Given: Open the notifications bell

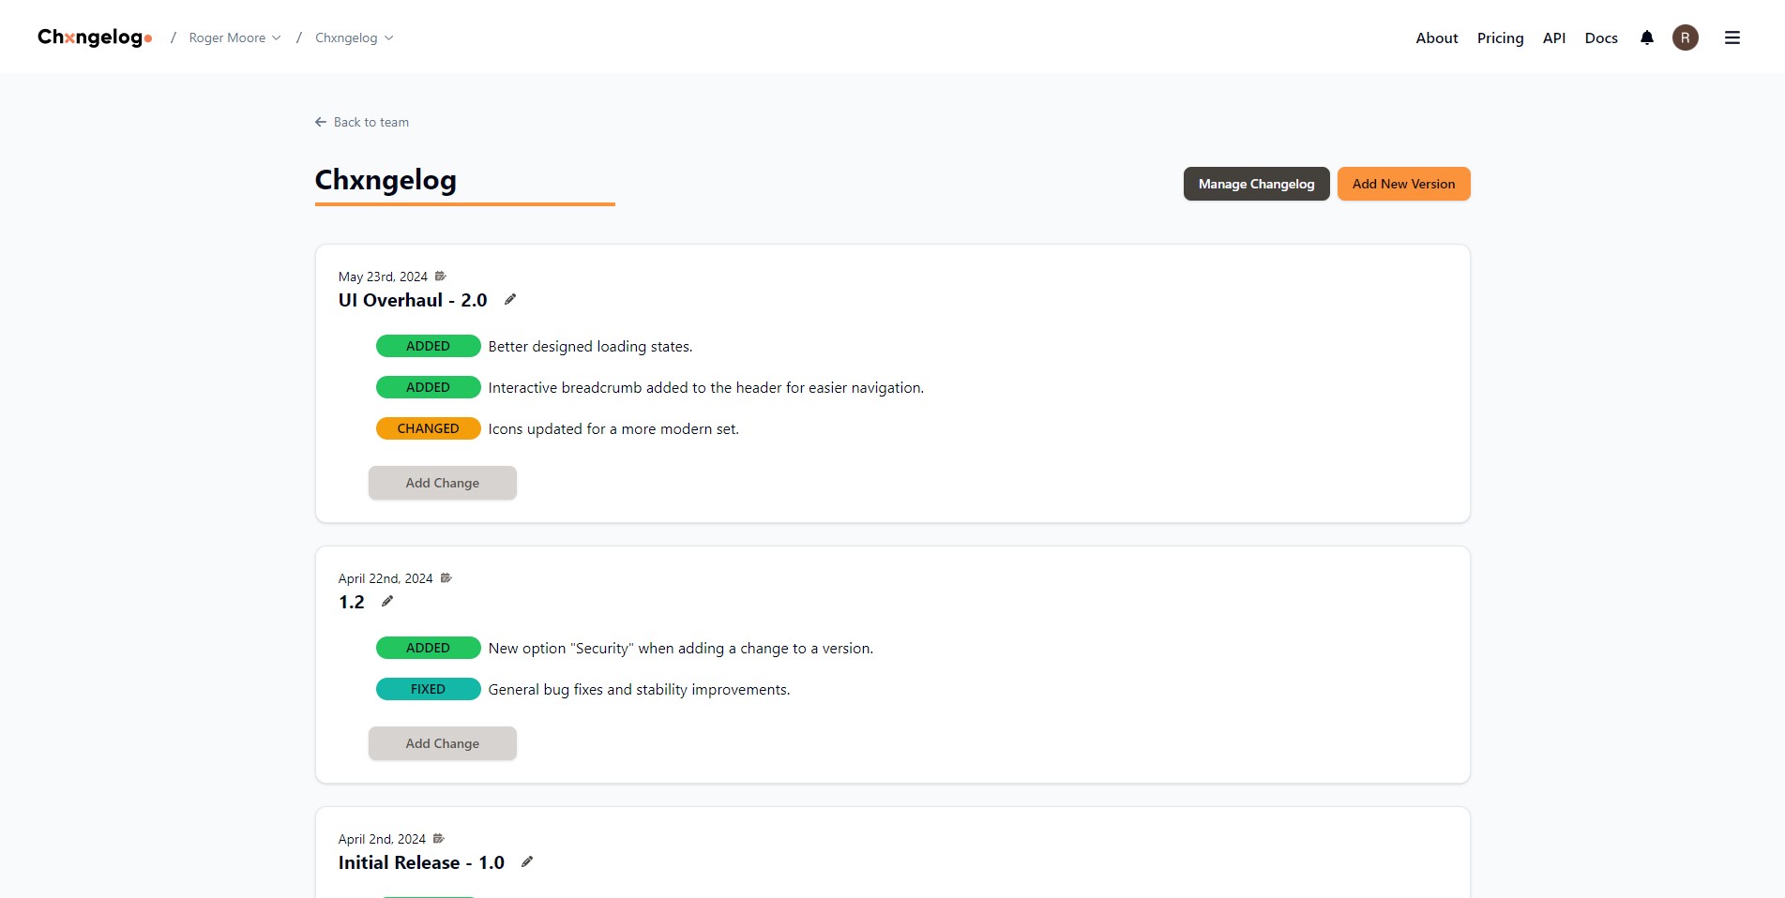Looking at the screenshot, I should pyautogui.click(x=1646, y=37).
